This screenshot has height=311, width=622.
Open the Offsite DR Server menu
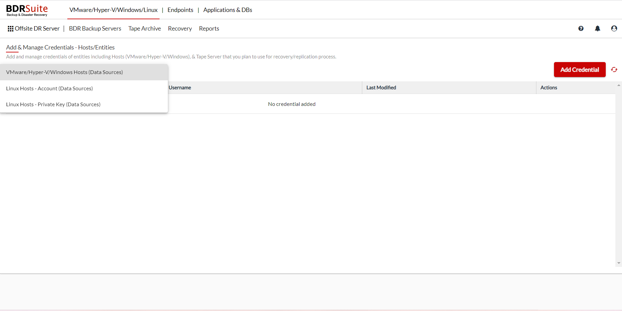click(x=37, y=29)
